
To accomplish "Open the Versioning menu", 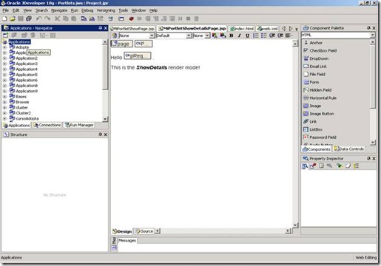I will pos(106,10).
